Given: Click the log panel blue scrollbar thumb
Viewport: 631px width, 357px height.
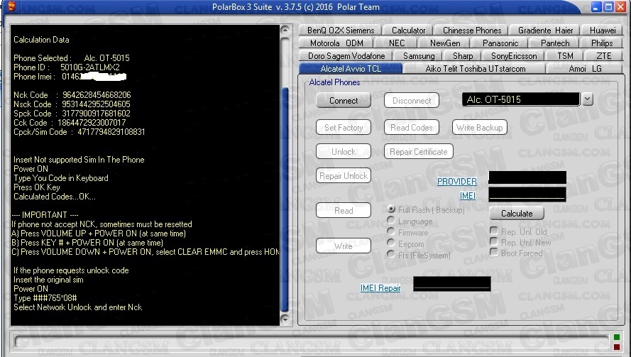Looking at the screenshot, I should click(x=285, y=199).
